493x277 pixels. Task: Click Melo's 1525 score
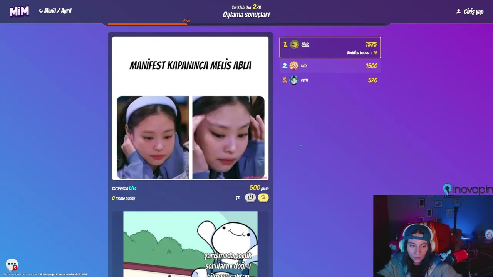[371, 44]
